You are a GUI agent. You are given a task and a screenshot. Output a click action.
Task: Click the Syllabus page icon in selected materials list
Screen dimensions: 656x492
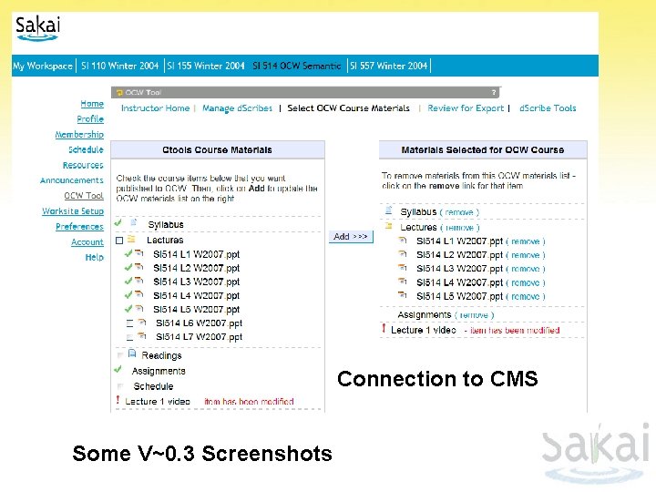389,210
